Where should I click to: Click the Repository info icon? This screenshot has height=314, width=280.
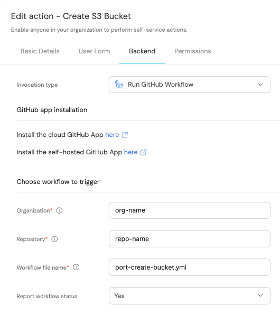[54, 239]
